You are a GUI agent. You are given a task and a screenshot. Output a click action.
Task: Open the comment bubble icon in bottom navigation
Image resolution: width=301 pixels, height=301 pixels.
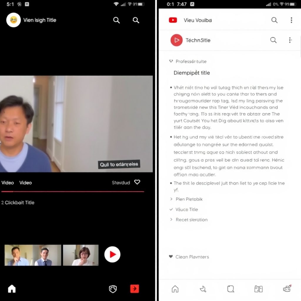point(230,289)
